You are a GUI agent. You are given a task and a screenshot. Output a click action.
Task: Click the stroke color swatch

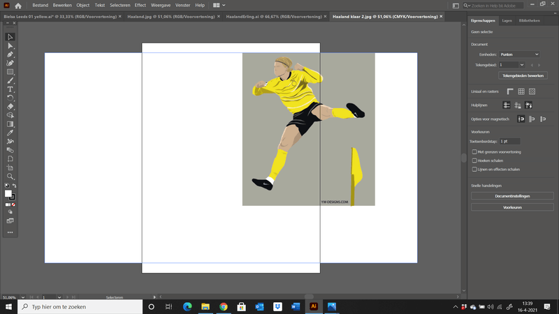pyautogui.click(x=12, y=197)
